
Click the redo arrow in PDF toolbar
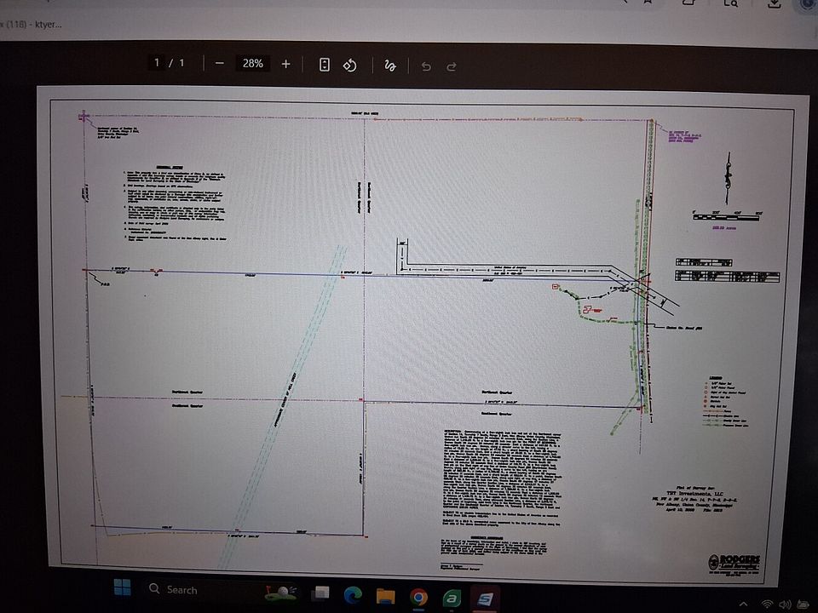[x=452, y=66]
